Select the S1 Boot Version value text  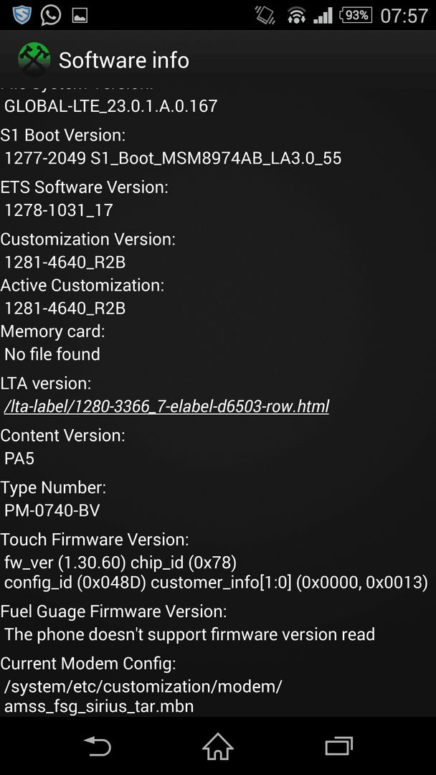click(173, 158)
